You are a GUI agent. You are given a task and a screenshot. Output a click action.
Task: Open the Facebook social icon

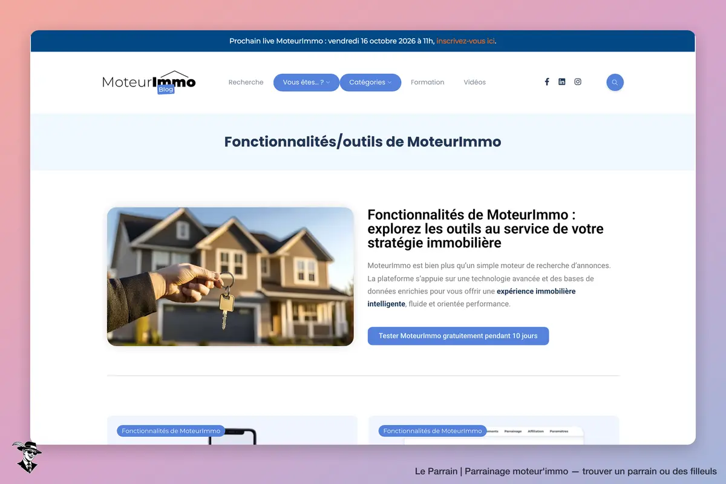click(547, 82)
